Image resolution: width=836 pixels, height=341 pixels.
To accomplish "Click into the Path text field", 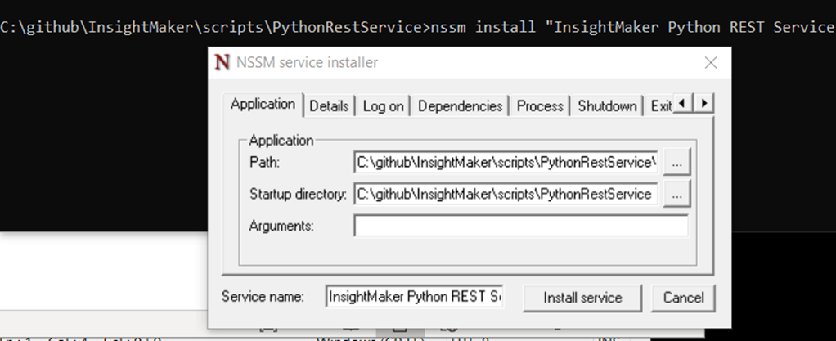I will pos(506,162).
